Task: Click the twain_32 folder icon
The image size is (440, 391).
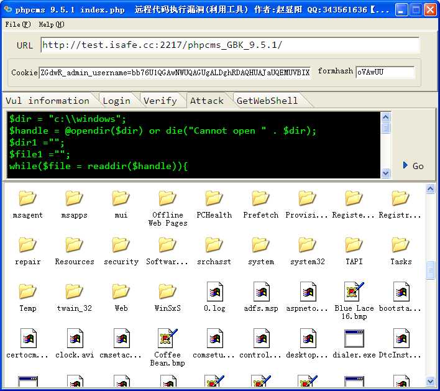Action: (74, 291)
